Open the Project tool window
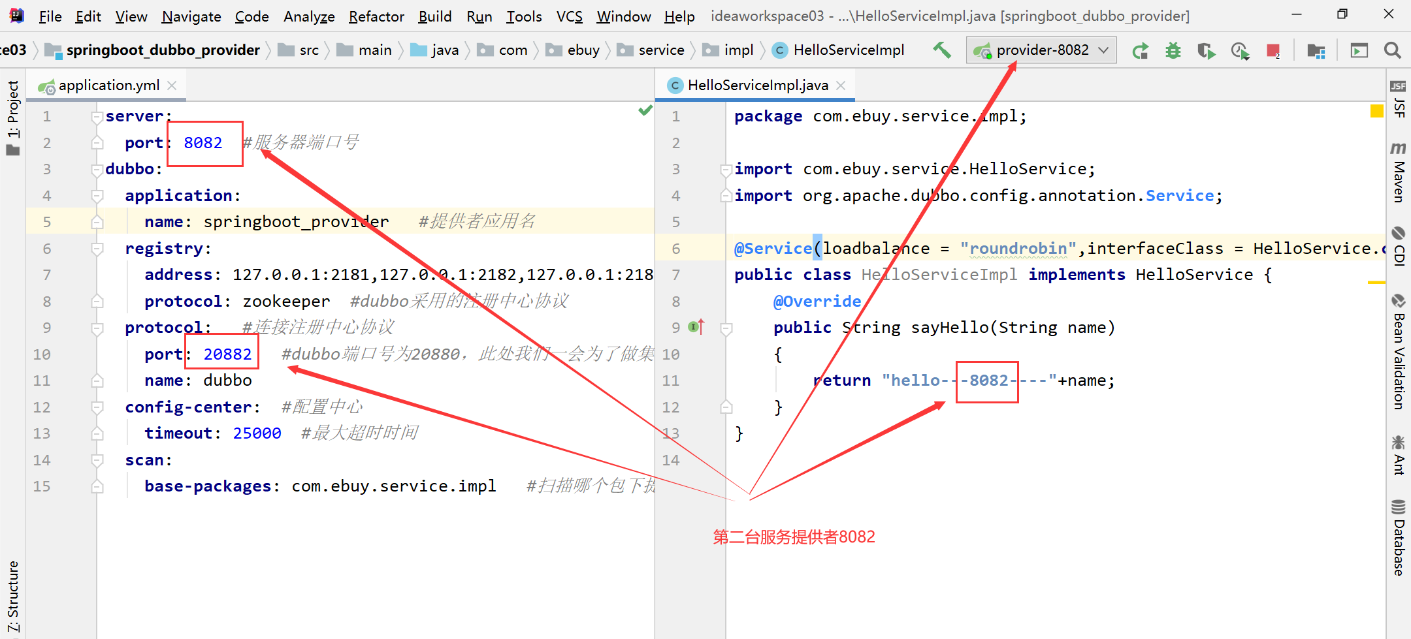 (x=12, y=117)
